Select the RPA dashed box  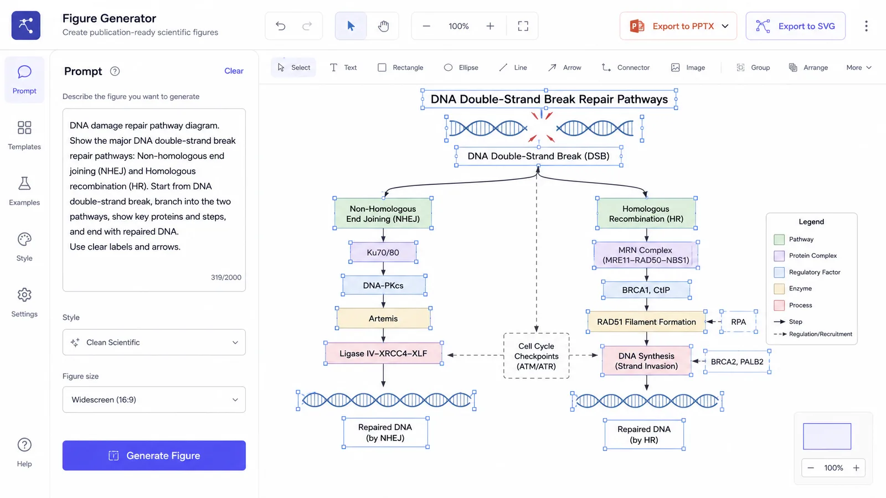pos(738,322)
